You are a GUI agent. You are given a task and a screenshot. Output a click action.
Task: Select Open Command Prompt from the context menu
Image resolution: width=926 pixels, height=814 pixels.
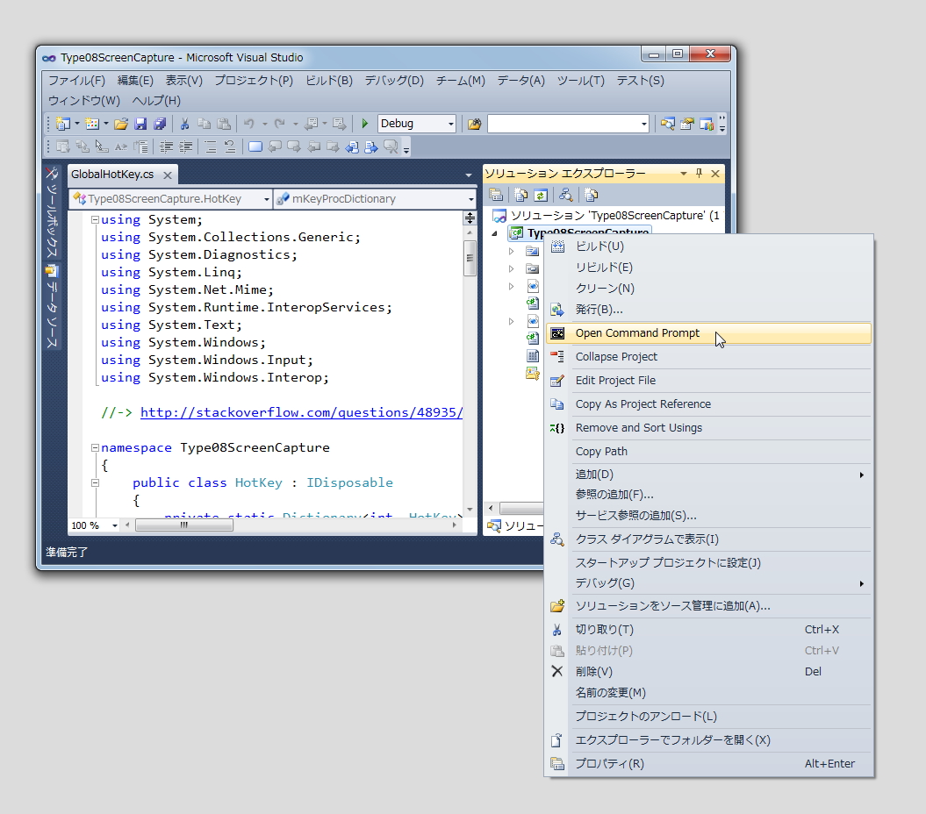click(639, 333)
